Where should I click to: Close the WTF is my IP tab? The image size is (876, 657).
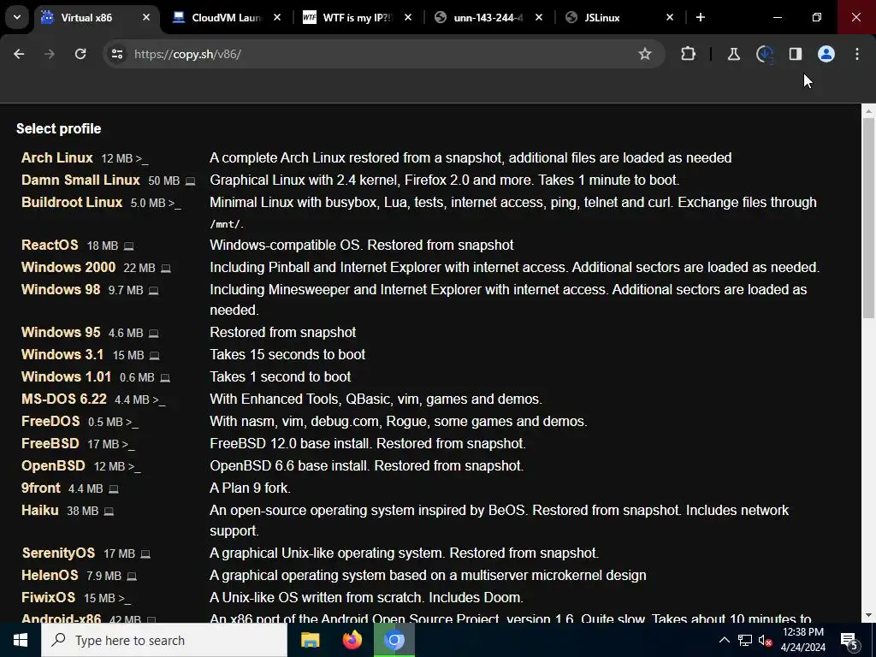coord(408,17)
